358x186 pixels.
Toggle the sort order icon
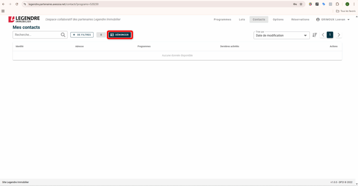[x=315, y=35]
